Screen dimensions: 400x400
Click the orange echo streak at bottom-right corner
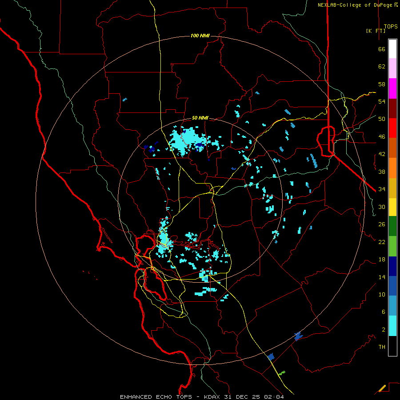click(382, 388)
